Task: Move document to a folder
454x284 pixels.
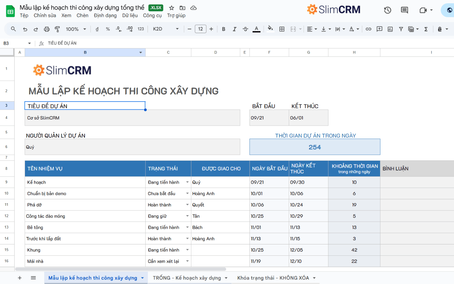Action: [x=183, y=8]
